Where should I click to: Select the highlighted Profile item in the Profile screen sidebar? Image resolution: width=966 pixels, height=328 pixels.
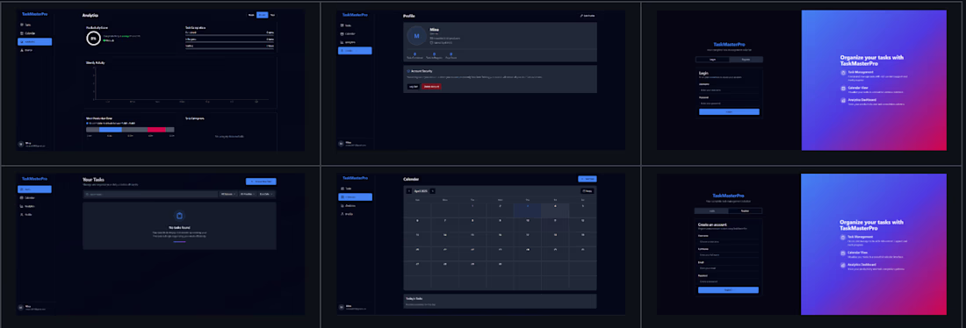pos(355,51)
